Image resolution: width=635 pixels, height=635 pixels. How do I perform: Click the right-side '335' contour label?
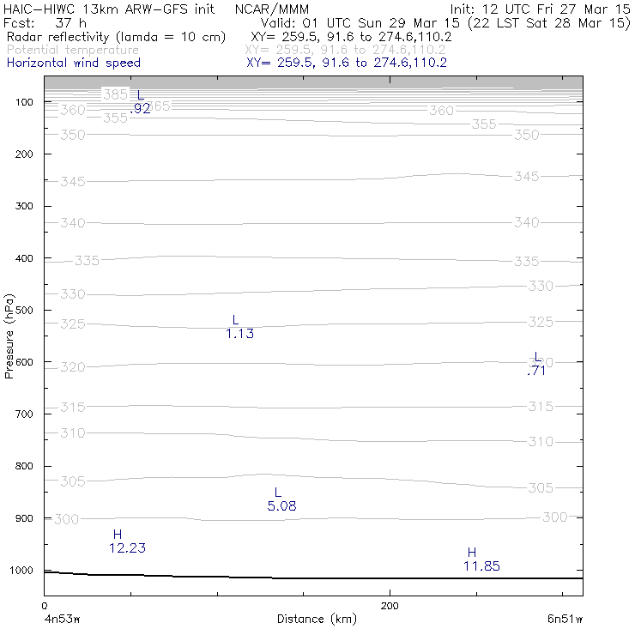coord(527,261)
